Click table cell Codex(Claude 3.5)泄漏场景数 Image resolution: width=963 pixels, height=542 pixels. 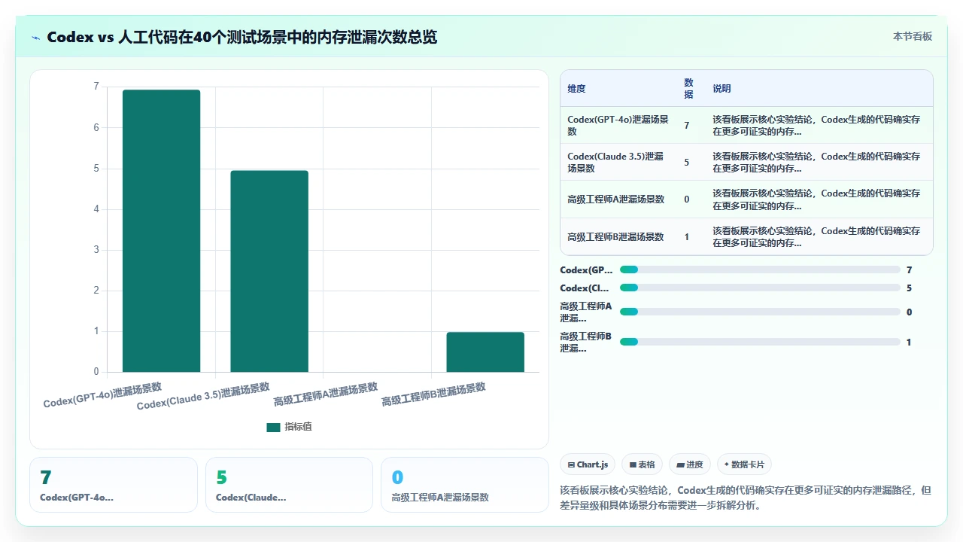tap(618, 162)
